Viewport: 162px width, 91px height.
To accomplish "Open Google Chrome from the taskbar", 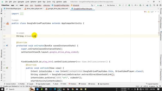I will point(73,89).
